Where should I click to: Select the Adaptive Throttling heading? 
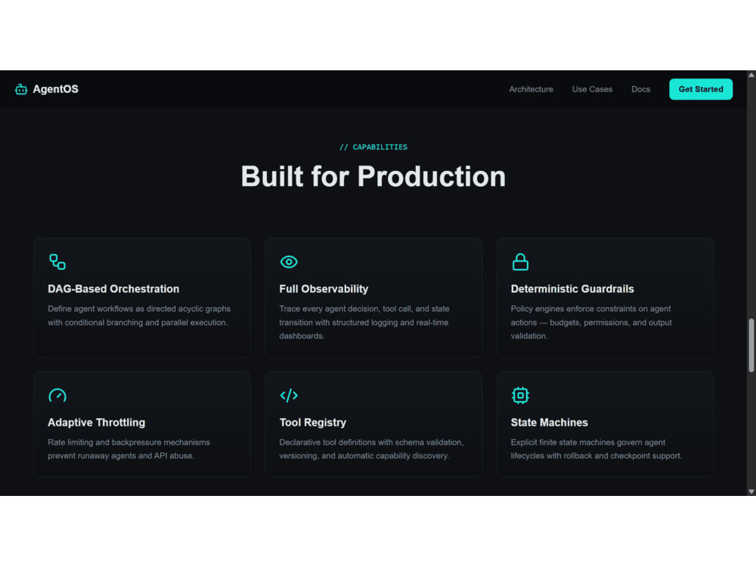click(97, 423)
